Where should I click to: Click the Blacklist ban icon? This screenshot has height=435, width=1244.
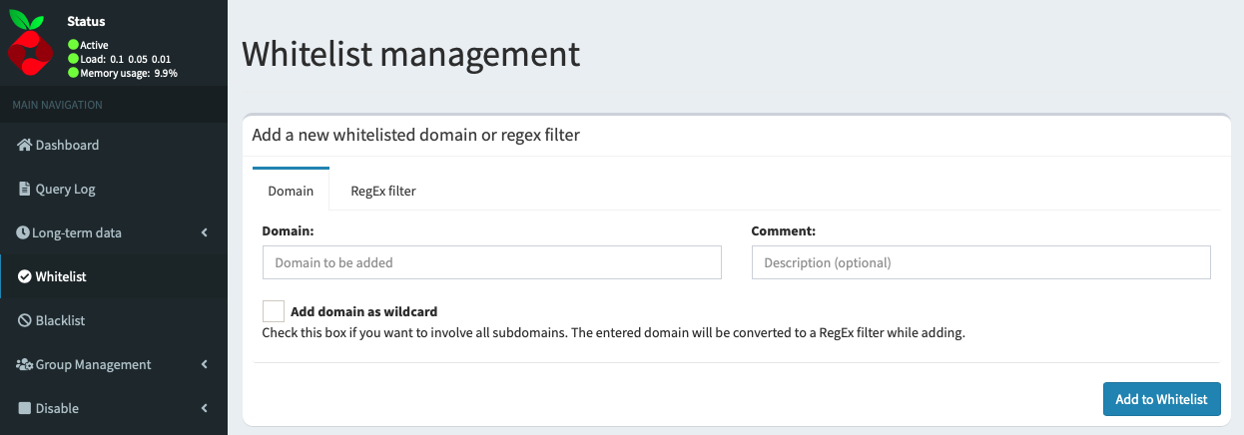25,320
